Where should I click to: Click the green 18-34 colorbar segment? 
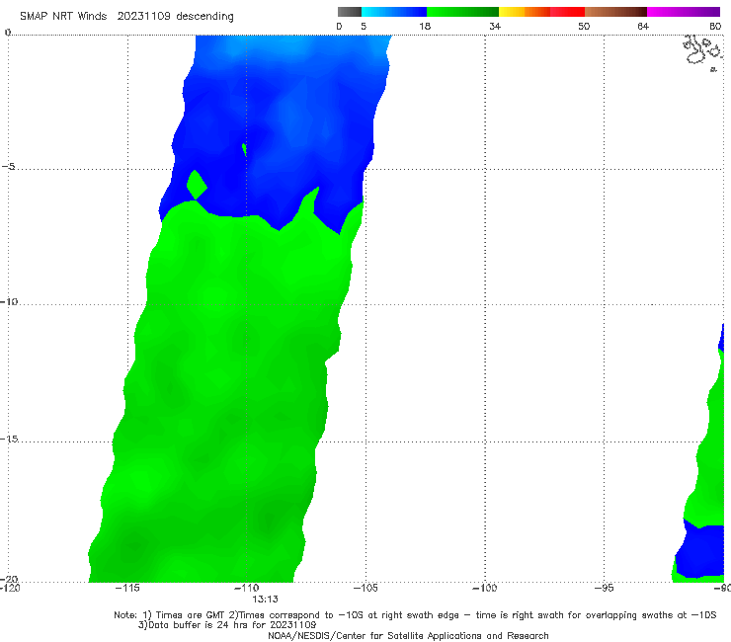462,12
